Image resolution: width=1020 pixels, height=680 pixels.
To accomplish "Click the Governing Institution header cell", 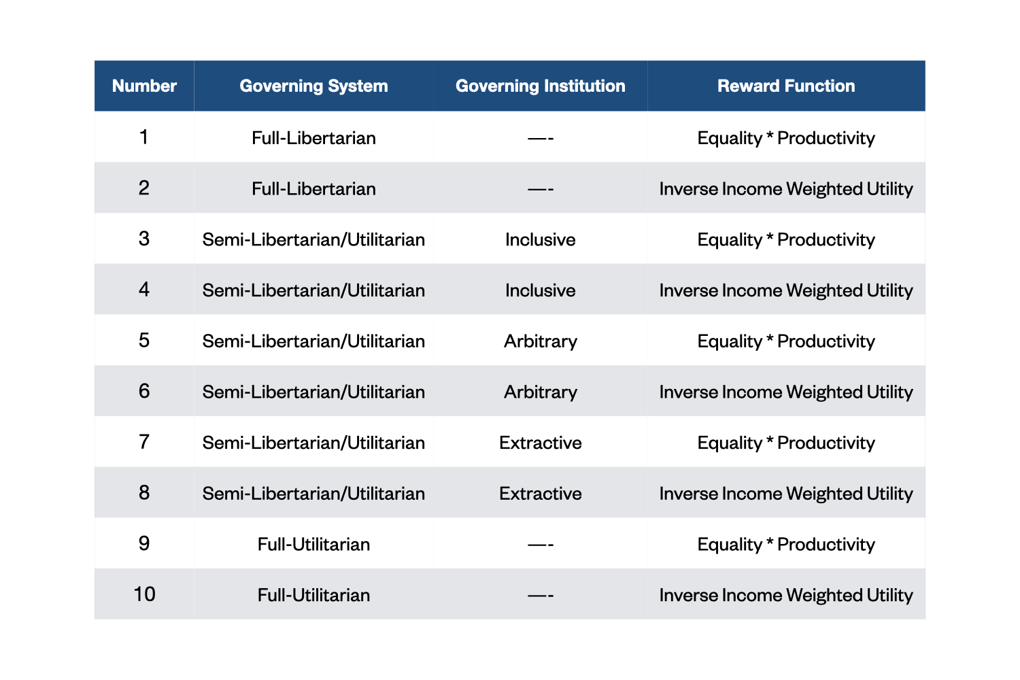I will click(x=540, y=86).
